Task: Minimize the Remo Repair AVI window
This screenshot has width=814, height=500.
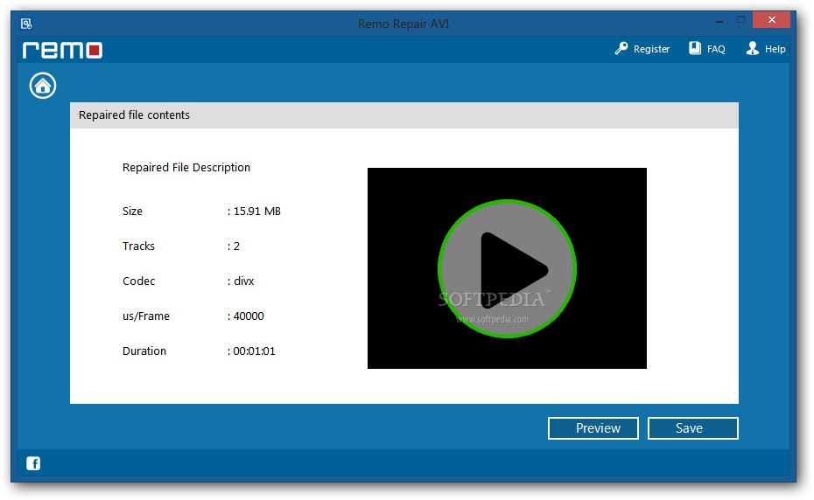Action: (719, 21)
